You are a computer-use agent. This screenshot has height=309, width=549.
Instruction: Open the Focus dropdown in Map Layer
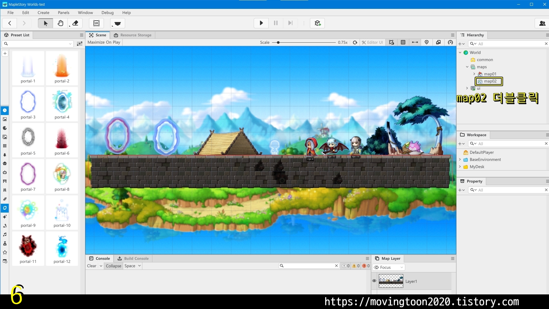click(389, 267)
